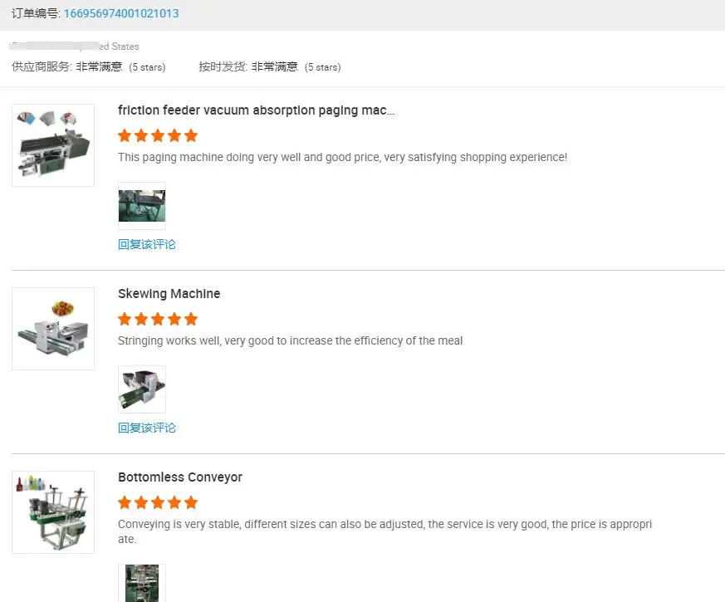Click the Bottomless Conveyor product image
The height and width of the screenshot is (602, 725).
pos(53,512)
